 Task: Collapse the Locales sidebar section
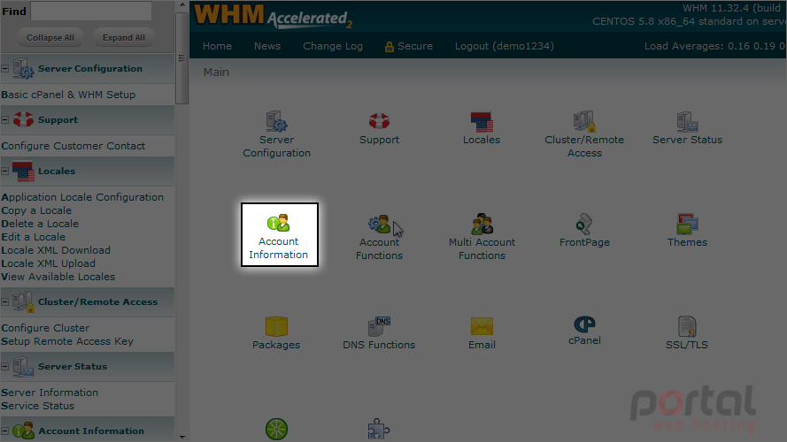(x=5, y=171)
